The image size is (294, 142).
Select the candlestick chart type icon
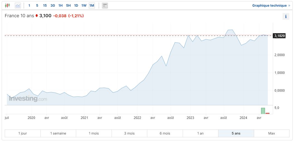tap(7, 6)
